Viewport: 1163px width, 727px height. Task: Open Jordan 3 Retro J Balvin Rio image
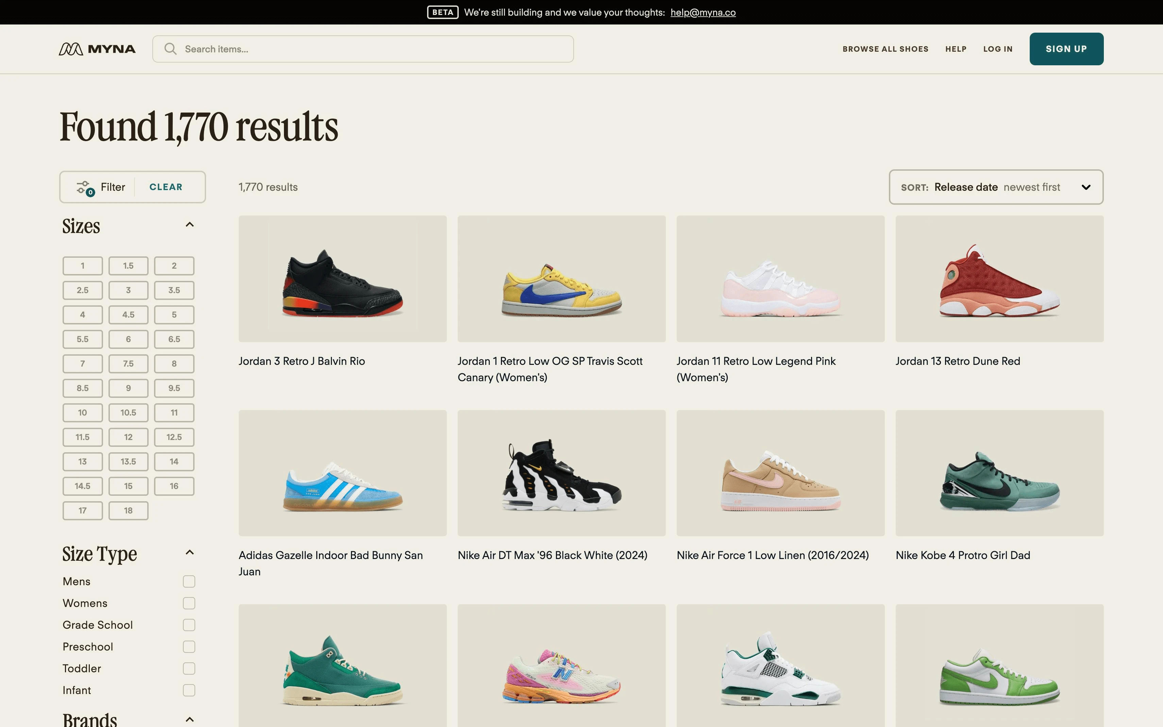[342, 279]
